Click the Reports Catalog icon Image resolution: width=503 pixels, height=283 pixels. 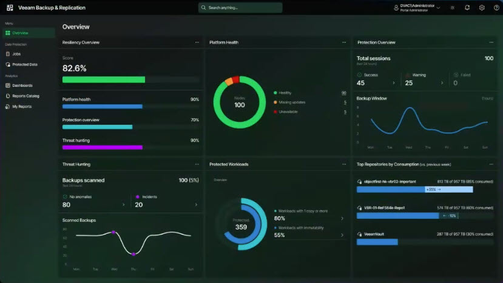click(x=8, y=96)
